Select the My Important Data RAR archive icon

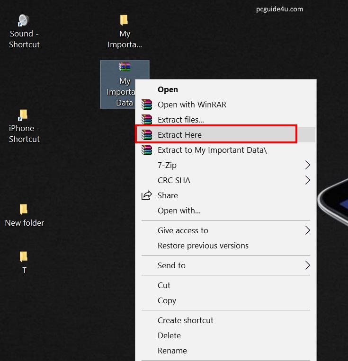point(125,68)
